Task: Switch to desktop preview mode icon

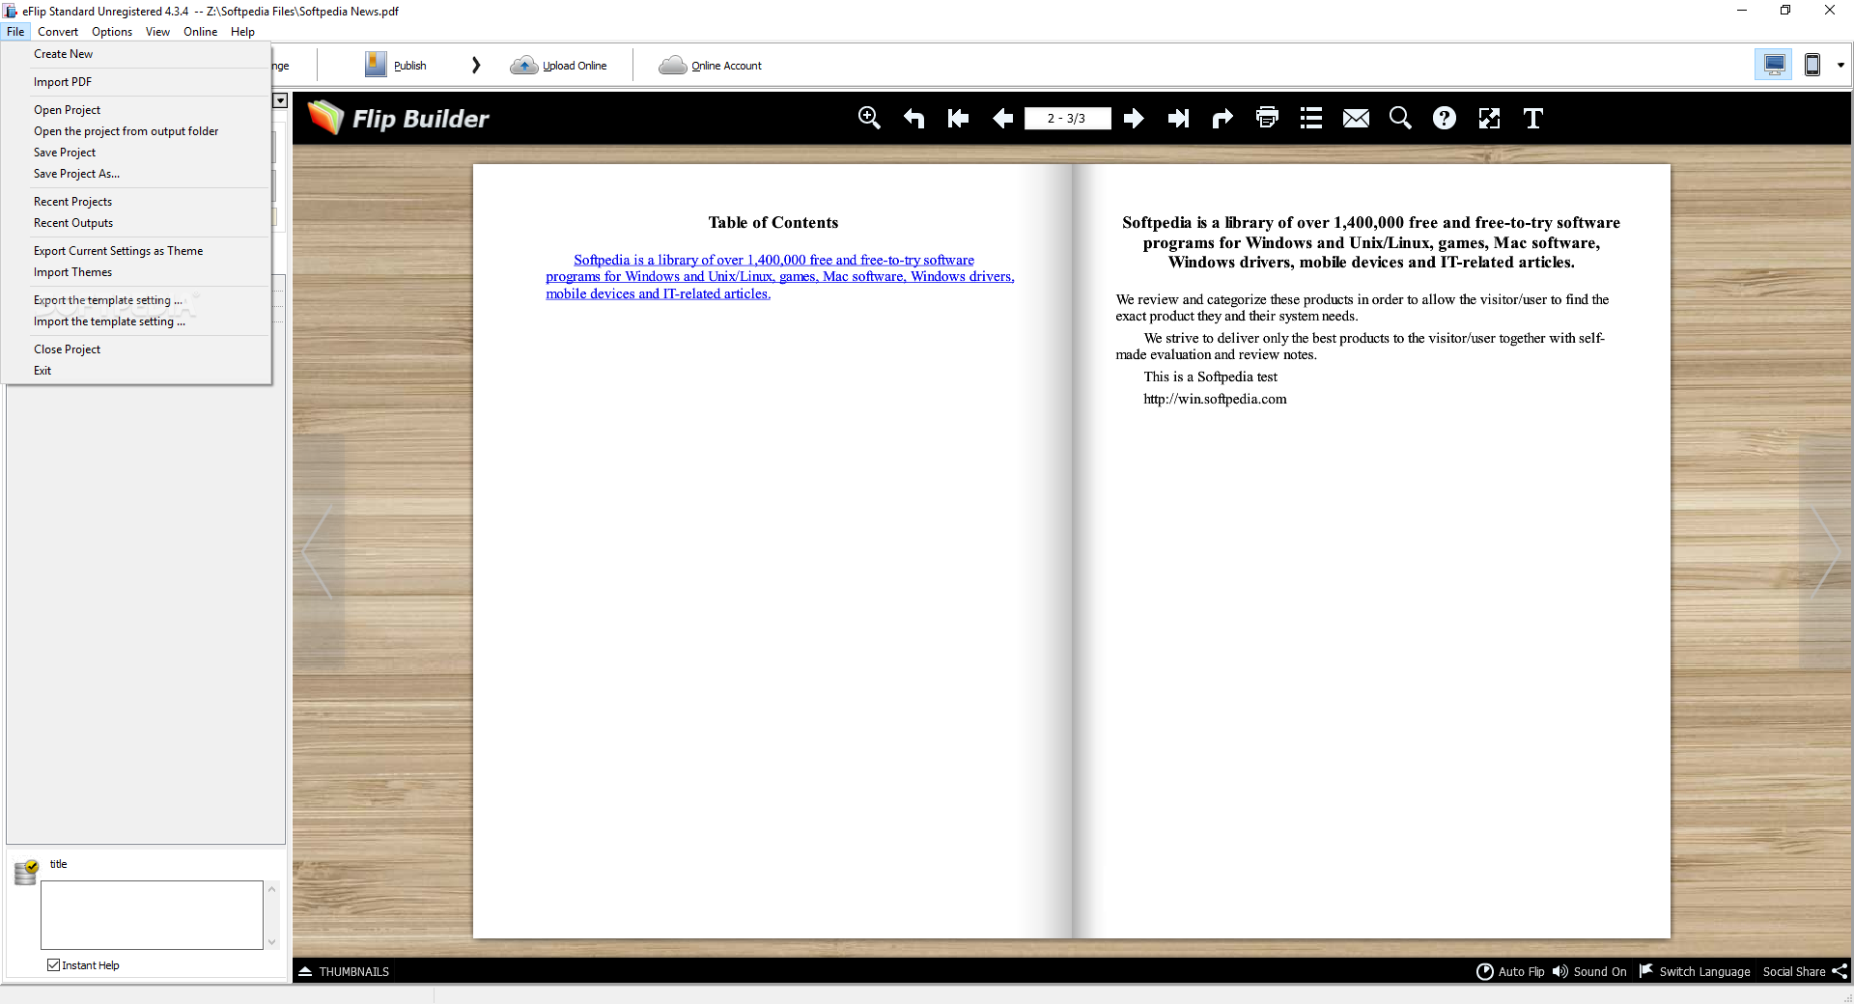Action: tap(1774, 65)
